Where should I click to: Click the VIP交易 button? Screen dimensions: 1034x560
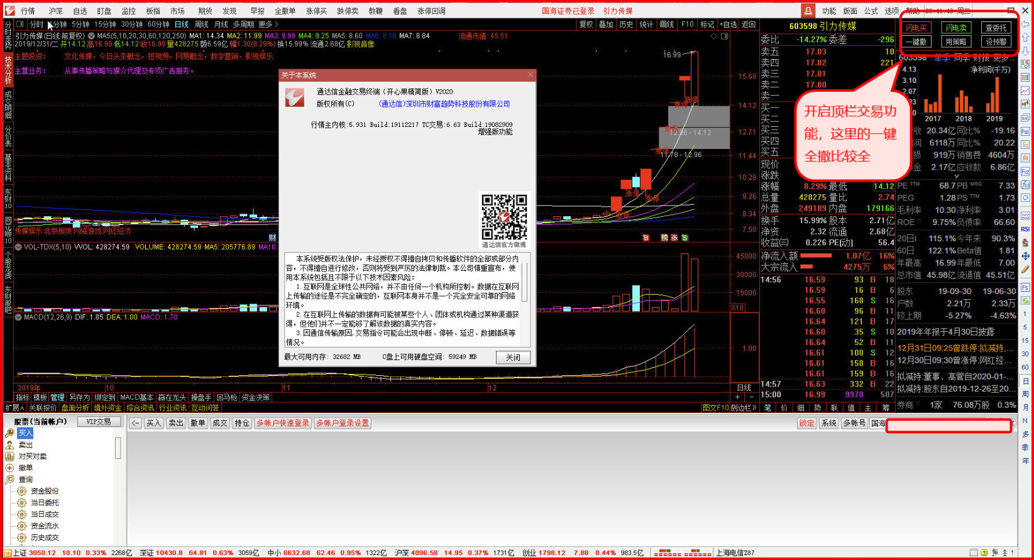[x=99, y=422]
